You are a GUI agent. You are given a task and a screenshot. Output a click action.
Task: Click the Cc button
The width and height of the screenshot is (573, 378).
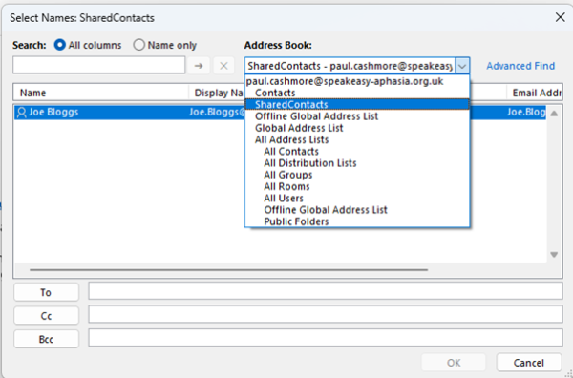[x=46, y=316]
